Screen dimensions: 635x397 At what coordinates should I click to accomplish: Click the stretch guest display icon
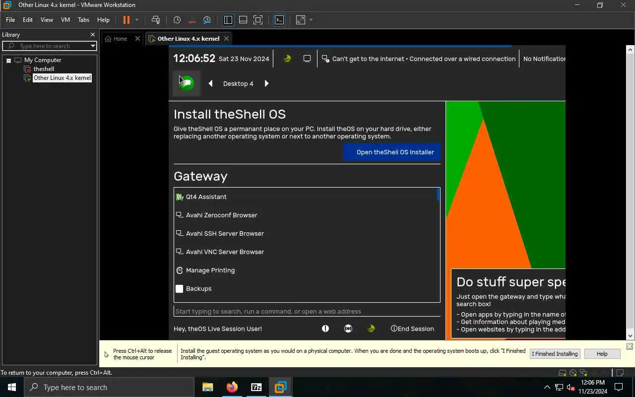[301, 20]
